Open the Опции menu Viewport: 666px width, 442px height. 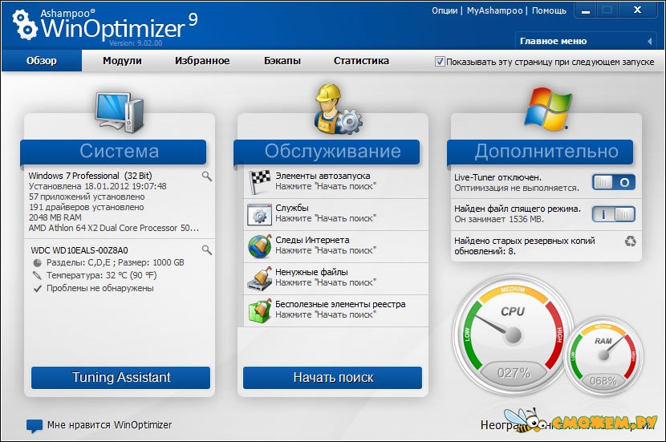tap(445, 10)
